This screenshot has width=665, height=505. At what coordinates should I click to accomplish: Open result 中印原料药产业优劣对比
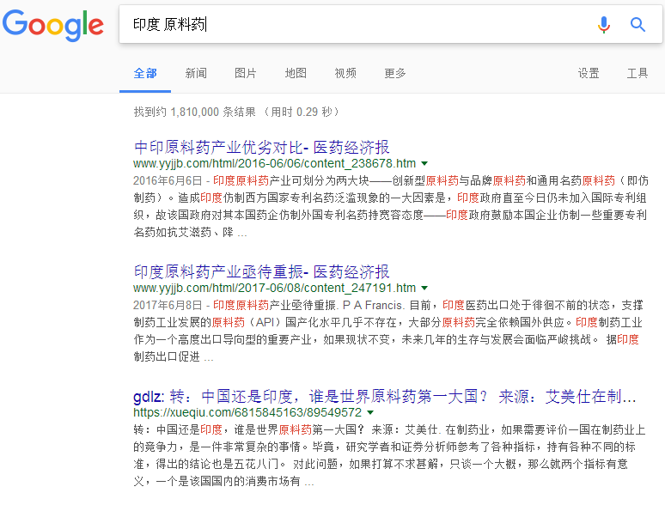click(x=261, y=146)
